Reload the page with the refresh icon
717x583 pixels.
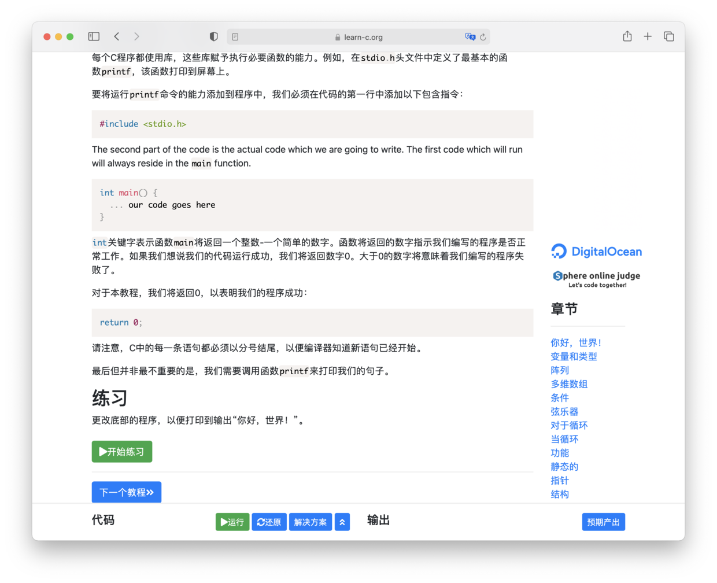[x=483, y=37]
